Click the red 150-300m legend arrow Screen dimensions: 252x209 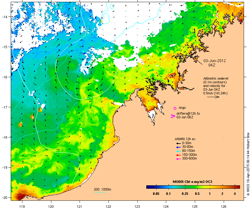(x=178, y=155)
